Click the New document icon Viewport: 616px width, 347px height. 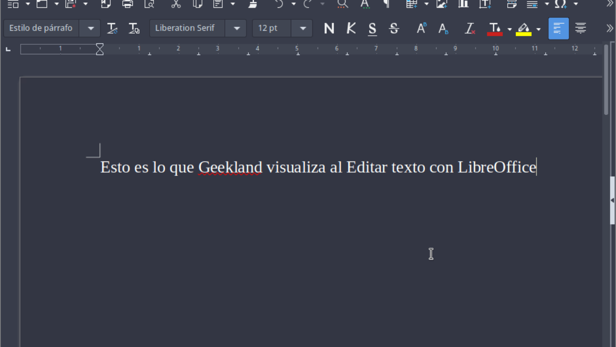pyautogui.click(x=13, y=4)
